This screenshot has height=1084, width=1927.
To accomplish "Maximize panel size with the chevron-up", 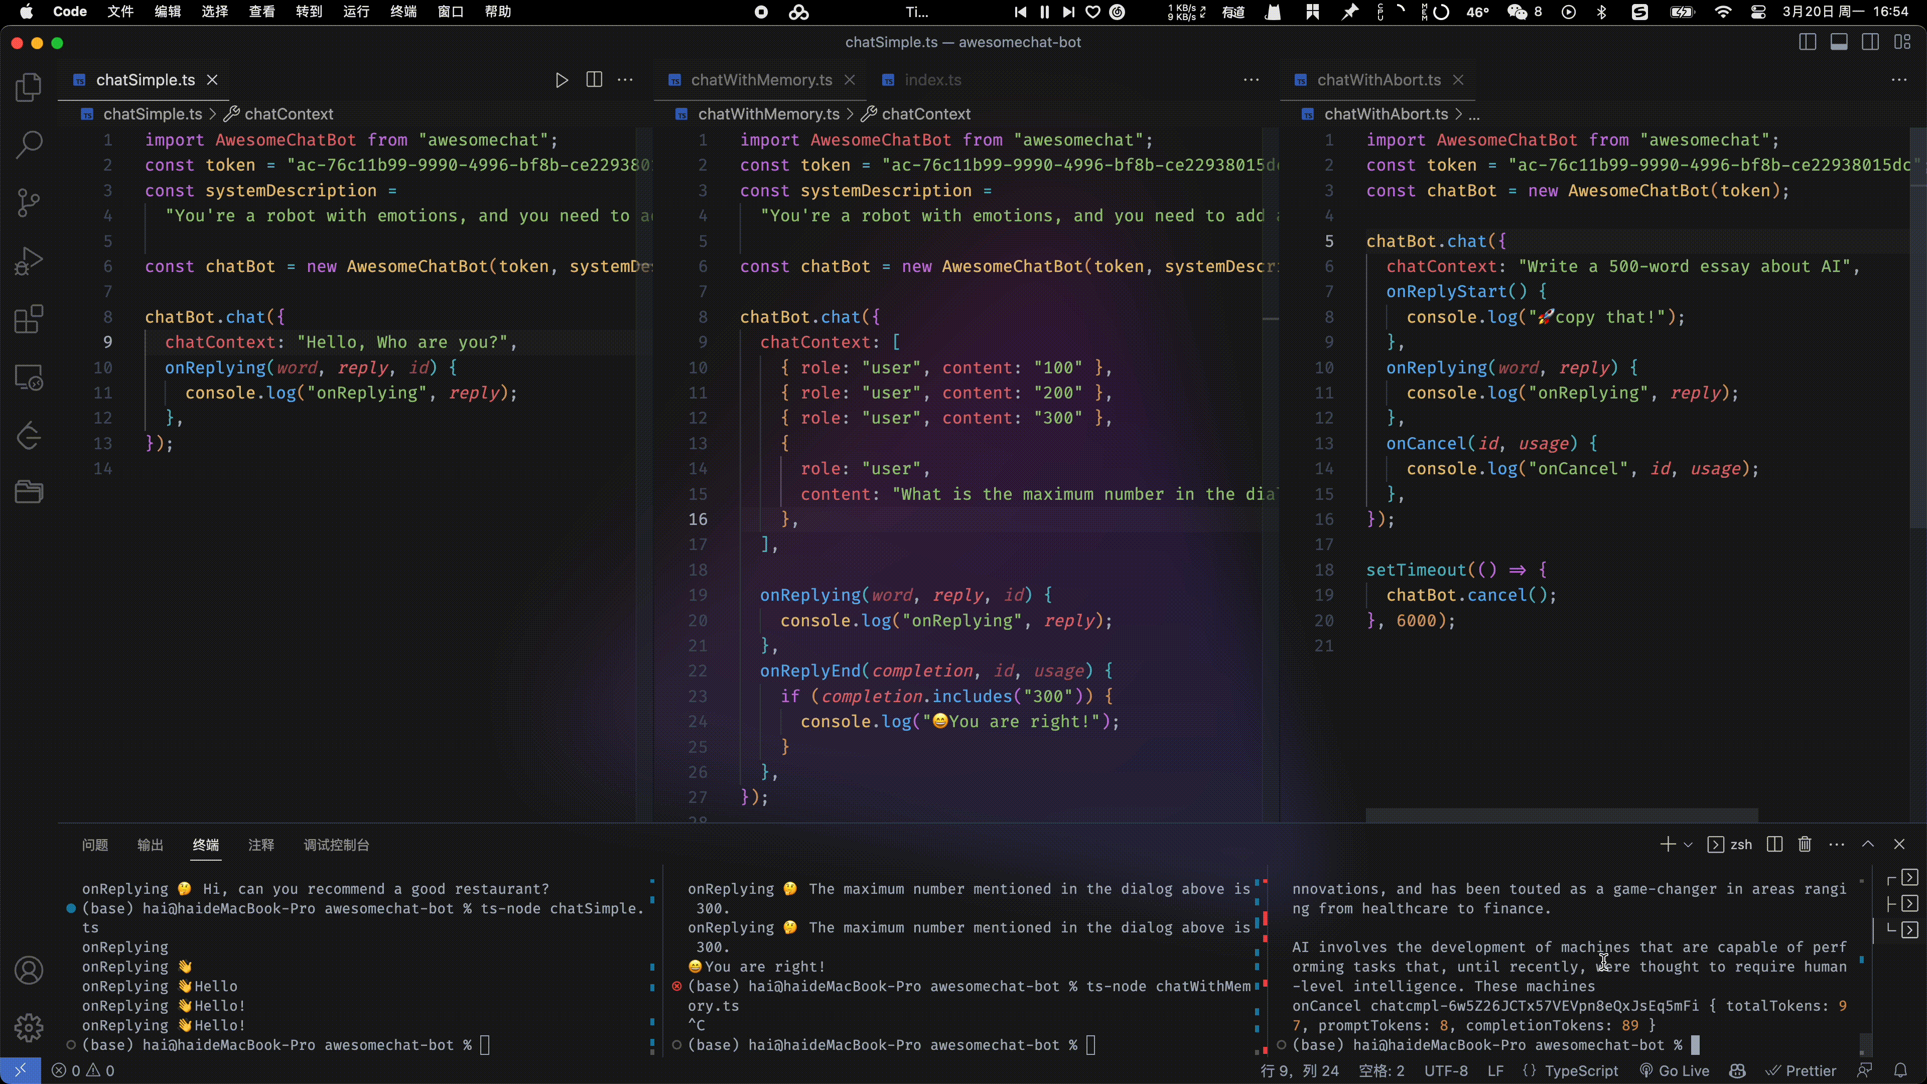I will tap(1868, 845).
